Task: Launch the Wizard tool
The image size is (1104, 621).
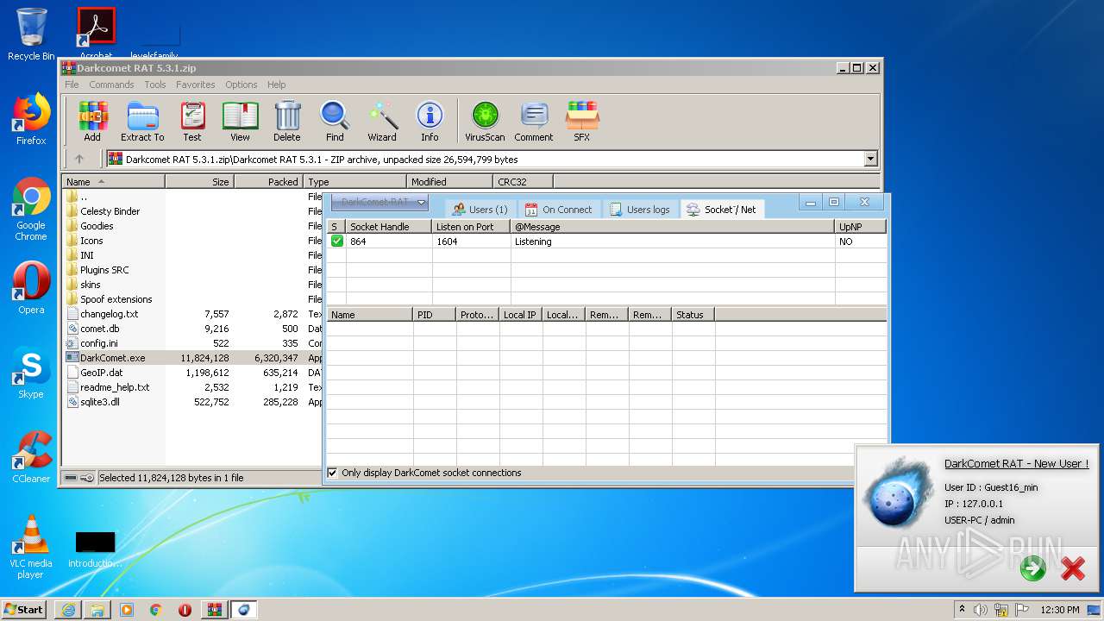Action: point(382,122)
